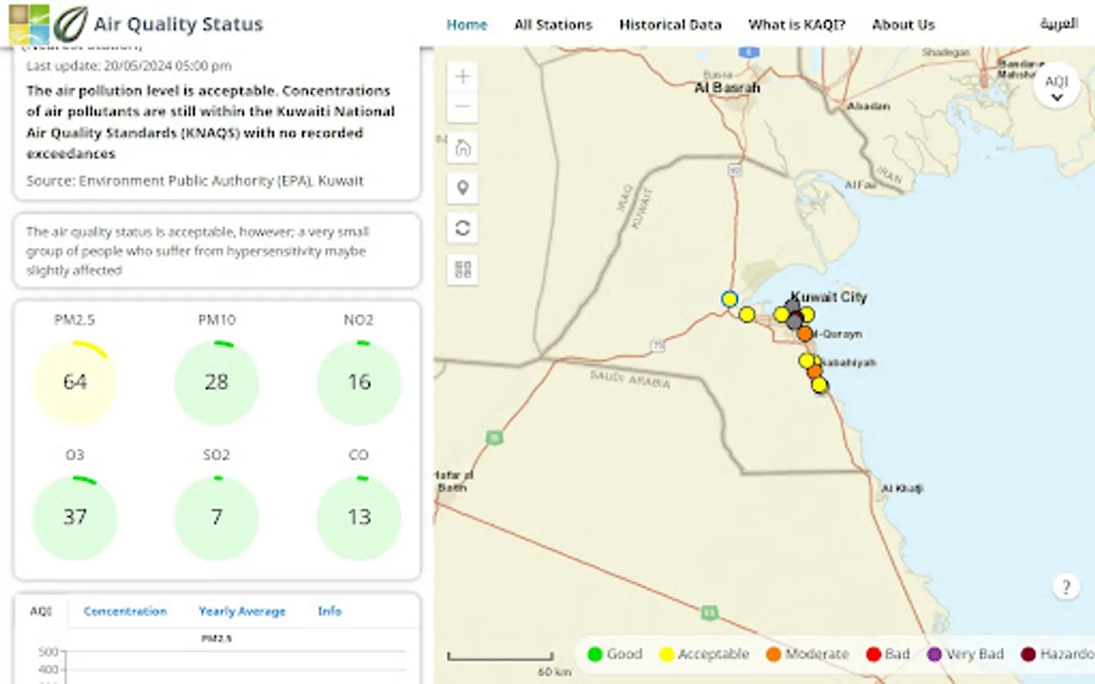Click the Air Quality Status title
This screenshot has width=1095, height=684.
point(178,24)
